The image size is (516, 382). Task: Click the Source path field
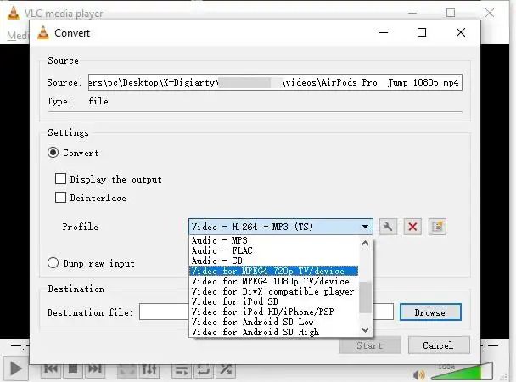275,82
